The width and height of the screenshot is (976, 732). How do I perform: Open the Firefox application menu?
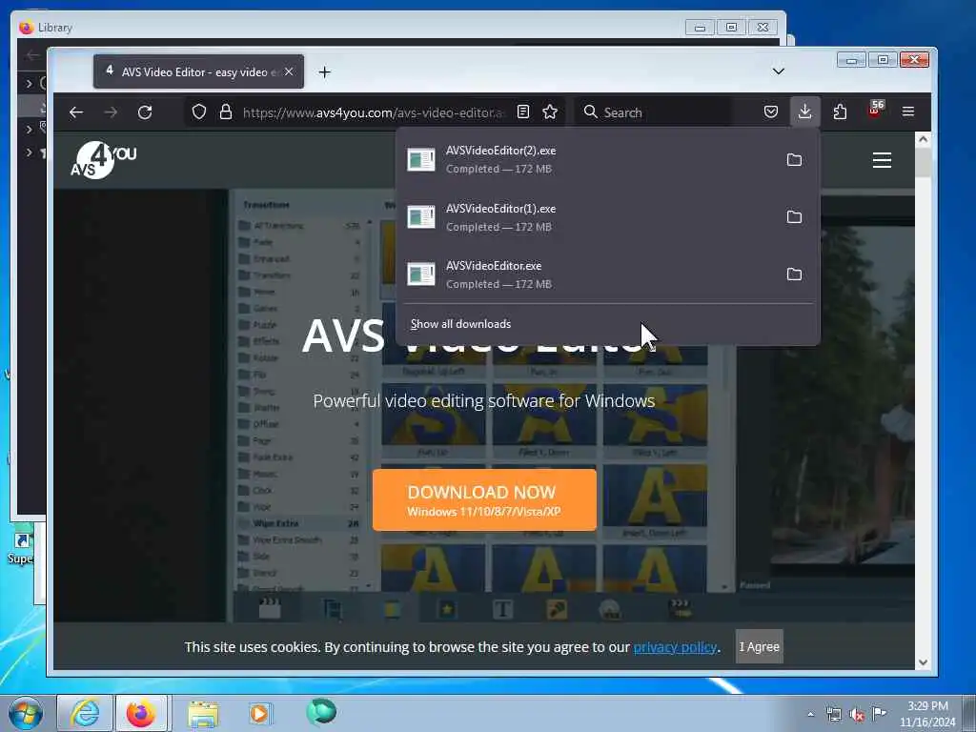(908, 112)
